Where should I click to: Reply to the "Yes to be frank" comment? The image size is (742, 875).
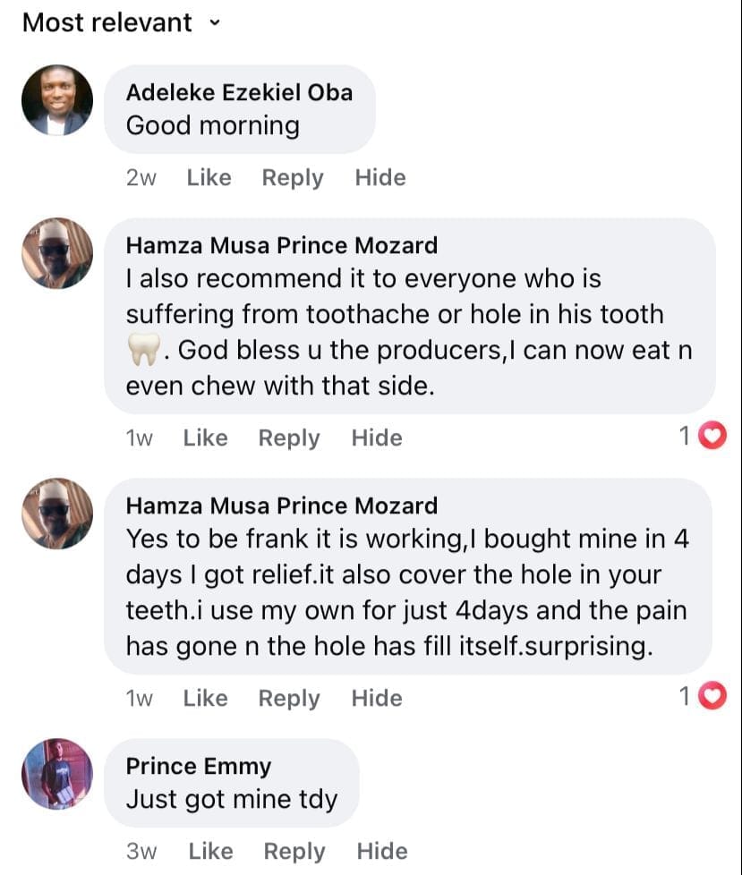pyautogui.click(x=288, y=699)
